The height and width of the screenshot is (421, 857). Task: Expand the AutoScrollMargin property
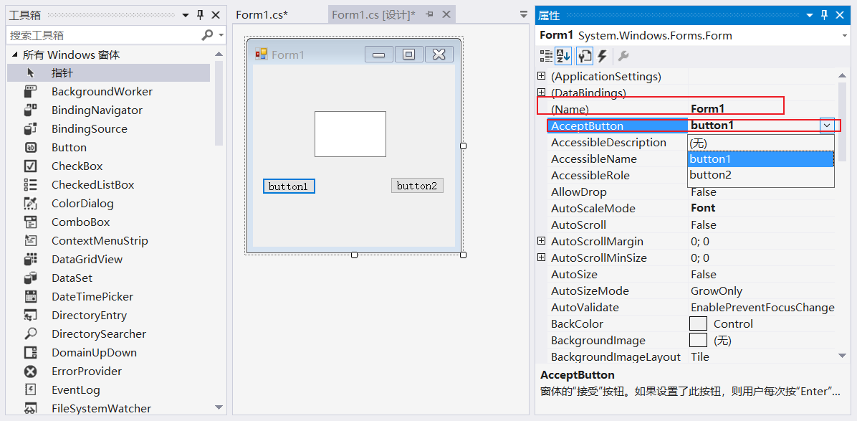pyautogui.click(x=542, y=241)
